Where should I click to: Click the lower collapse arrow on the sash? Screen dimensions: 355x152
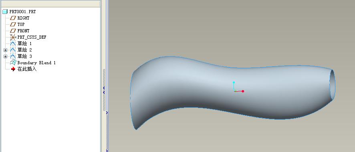point(104,93)
